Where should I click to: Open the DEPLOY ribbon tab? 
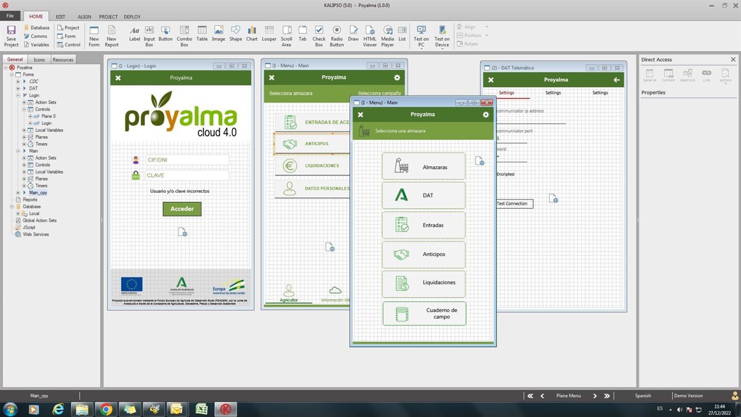(x=132, y=17)
